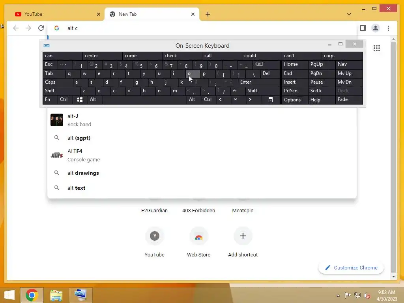Pick the 'center' word suggestion
The image size is (404, 303).
(x=102, y=56)
